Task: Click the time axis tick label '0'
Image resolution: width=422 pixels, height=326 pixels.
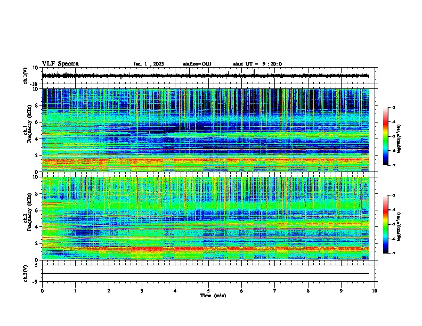Action: point(42,291)
